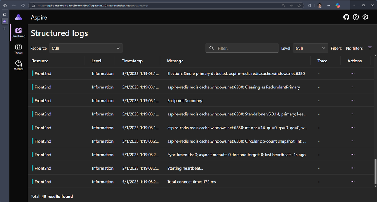This screenshot has width=377, height=202.
Task: Click Total 49 results found text
Action: pos(52,196)
